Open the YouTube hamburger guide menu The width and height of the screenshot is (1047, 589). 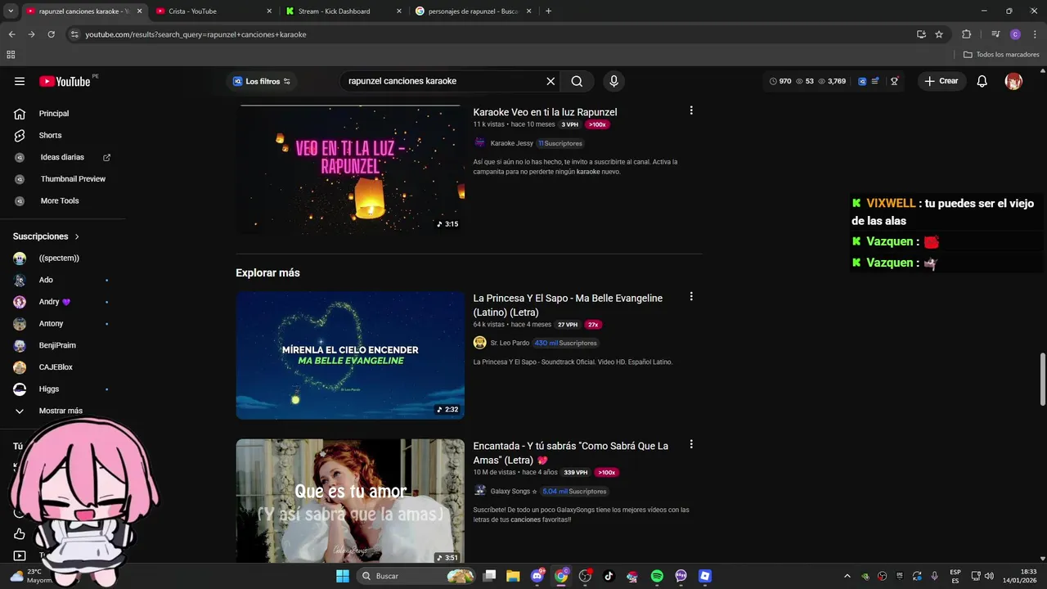tap(20, 81)
